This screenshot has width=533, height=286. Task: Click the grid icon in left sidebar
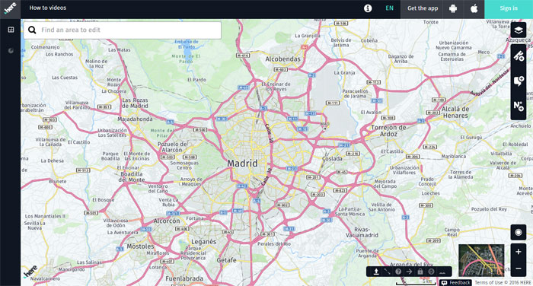[x=11, y=30]
